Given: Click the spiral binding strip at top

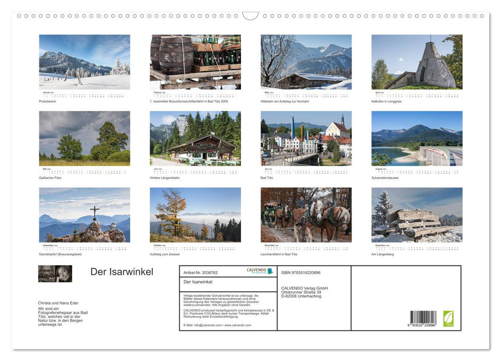Looking at the screenshot, I should (x=250, y=17).
